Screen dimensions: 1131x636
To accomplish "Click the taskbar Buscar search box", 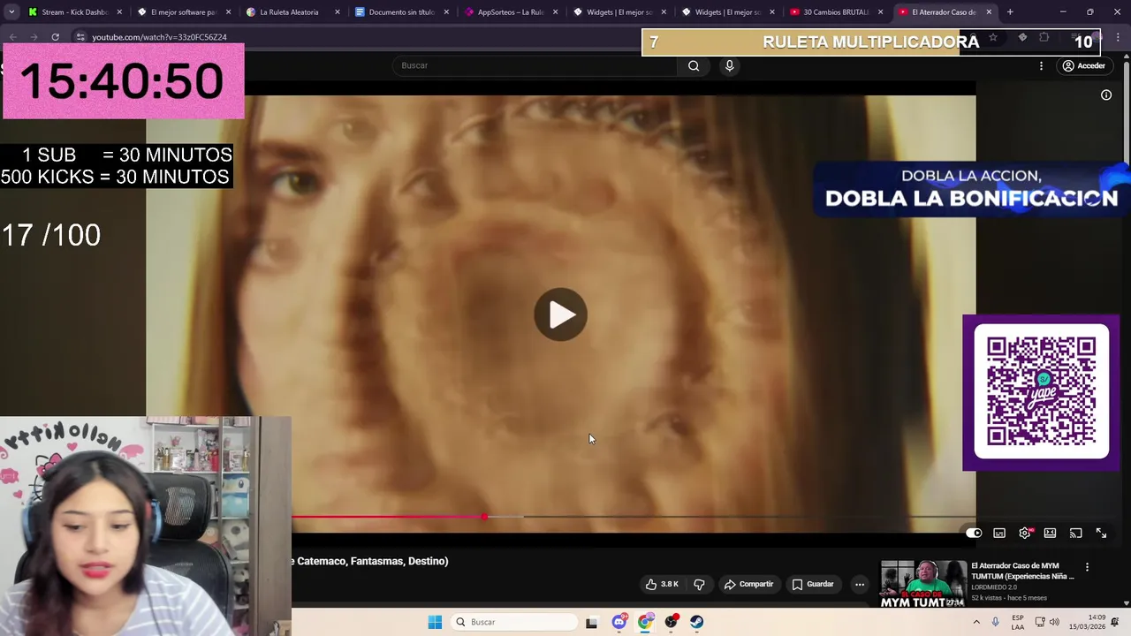I will [515, 622].
